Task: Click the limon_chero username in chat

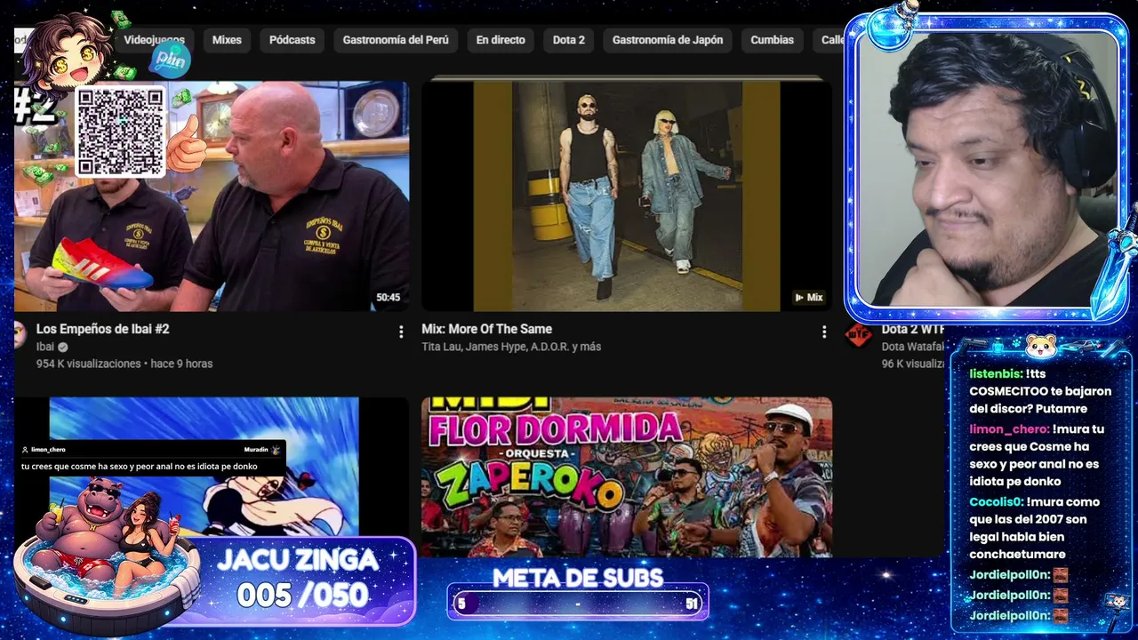Action: (1010, 429)
